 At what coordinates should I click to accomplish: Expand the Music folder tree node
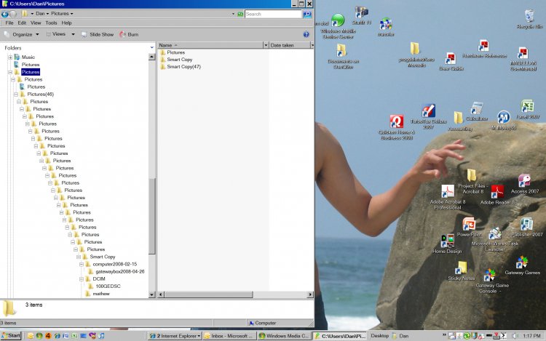(x=10, y=57)
